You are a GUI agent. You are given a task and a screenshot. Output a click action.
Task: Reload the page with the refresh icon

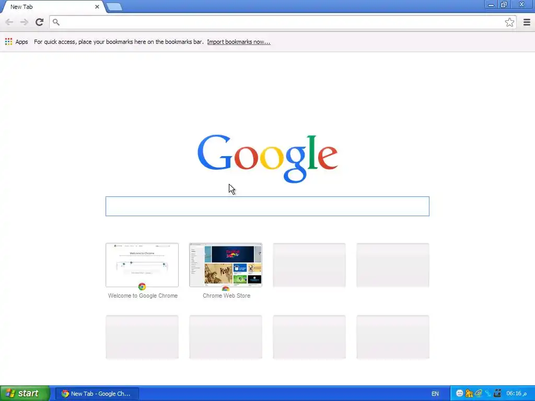(39, 22)
